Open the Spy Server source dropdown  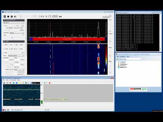click(x=14, y=23)
